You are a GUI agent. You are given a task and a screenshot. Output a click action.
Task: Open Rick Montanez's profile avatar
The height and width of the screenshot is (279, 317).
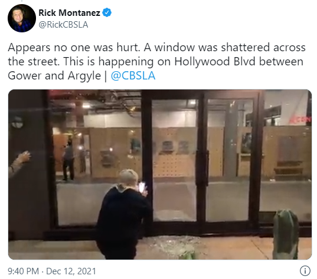pos(22,18)
